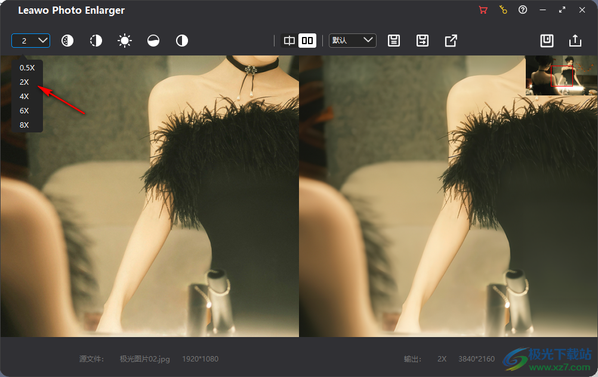Click the upload share icon at top right
Screen dimensions: 598x377
point(575,41)
